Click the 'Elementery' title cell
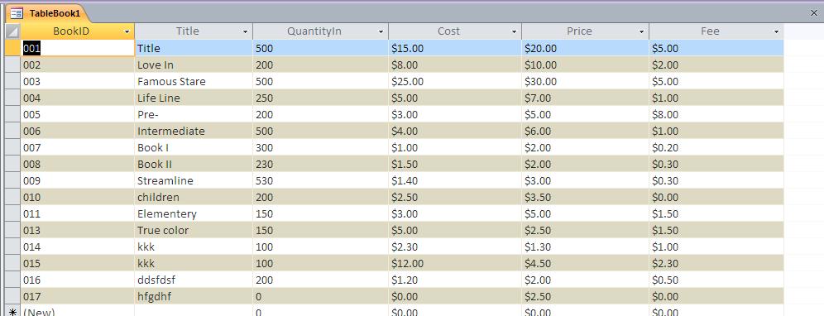 tap(194, 214)
